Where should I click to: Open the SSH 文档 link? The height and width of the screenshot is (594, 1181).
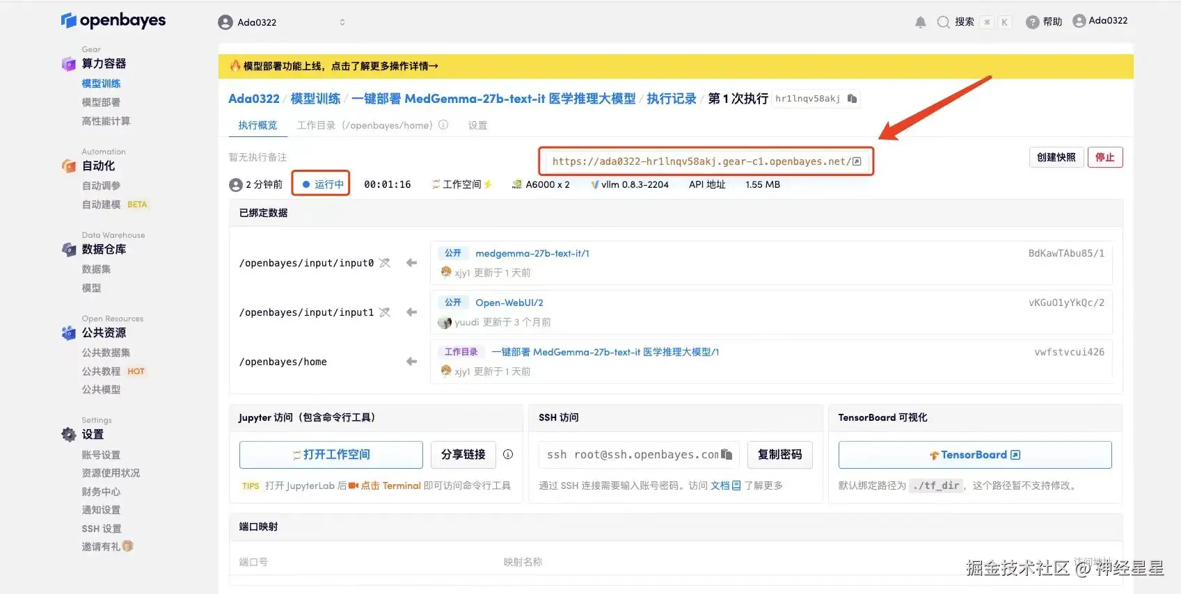coord(725,485)
